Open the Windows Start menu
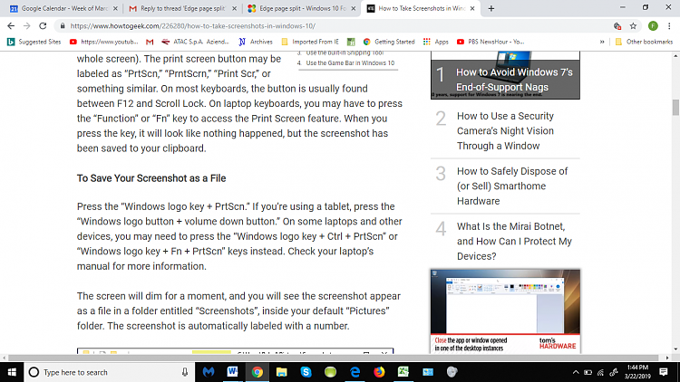Viewport: 680px width, 382px height. (12, 372)
